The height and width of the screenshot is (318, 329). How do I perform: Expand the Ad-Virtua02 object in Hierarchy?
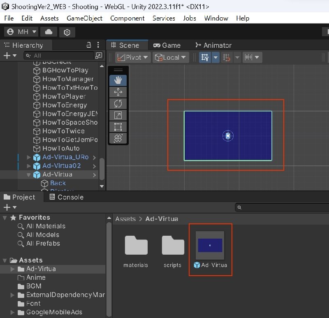click(x=29, y=166)
